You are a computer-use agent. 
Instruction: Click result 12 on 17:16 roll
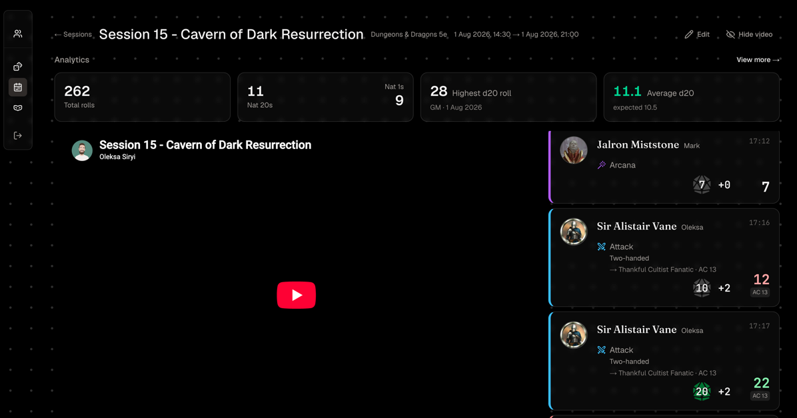click(761, 280)
